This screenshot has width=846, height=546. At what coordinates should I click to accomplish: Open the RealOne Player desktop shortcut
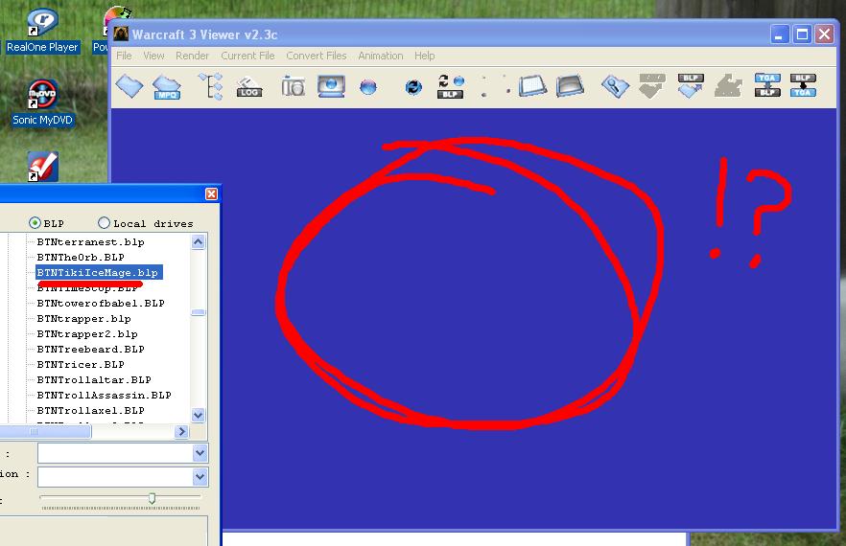(42, 32)
